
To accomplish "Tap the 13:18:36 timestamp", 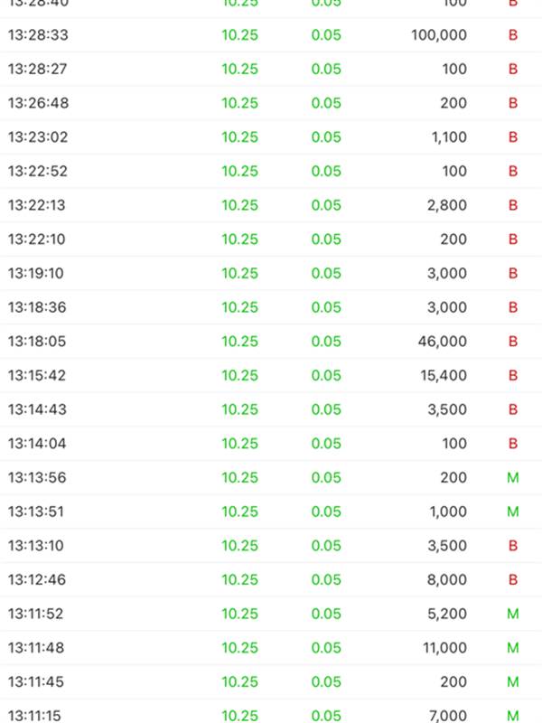I will (x=38, y=307).
